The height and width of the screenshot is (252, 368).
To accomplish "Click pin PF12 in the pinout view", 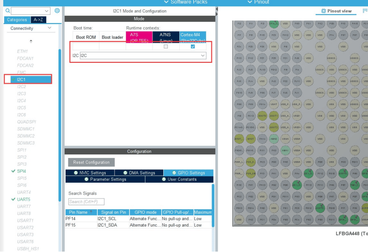I will tap(320, 173).
